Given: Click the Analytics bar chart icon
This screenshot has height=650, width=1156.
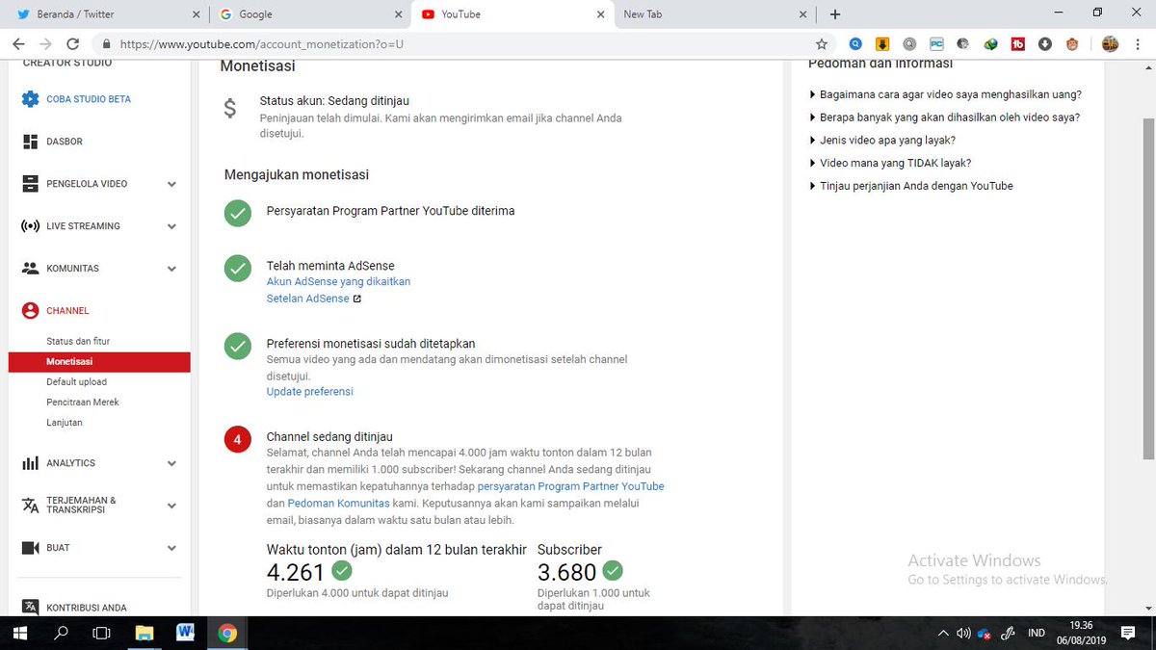Looking at the screenshot, I should point(30,463).
